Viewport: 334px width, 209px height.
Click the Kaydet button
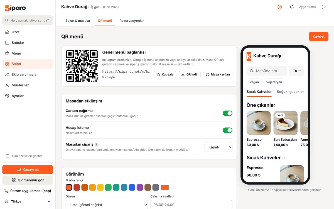pos(318,37)
